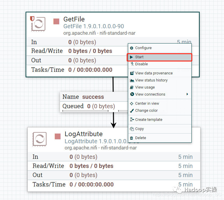This screenshot has width=224, height=200.
Task: Click LogAttribute's Tasks/Time value
Action: click(x=92, y=185)
